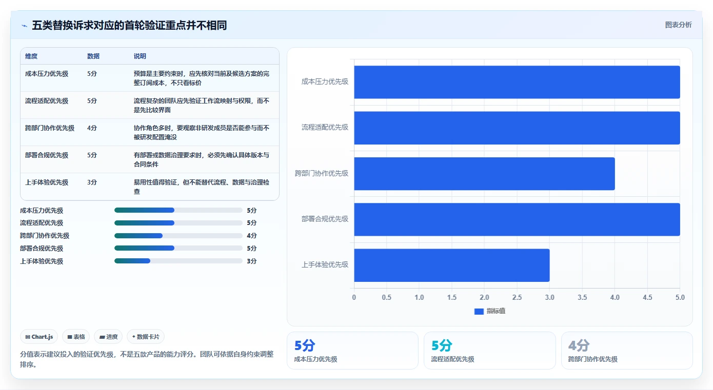Select the 数据卡片 tag chip
Screen dimensions: 713x390
tap(146, 337)
